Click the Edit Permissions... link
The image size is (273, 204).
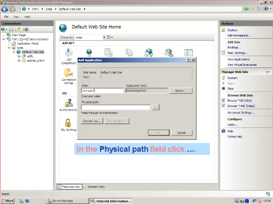tap(239, 35)
